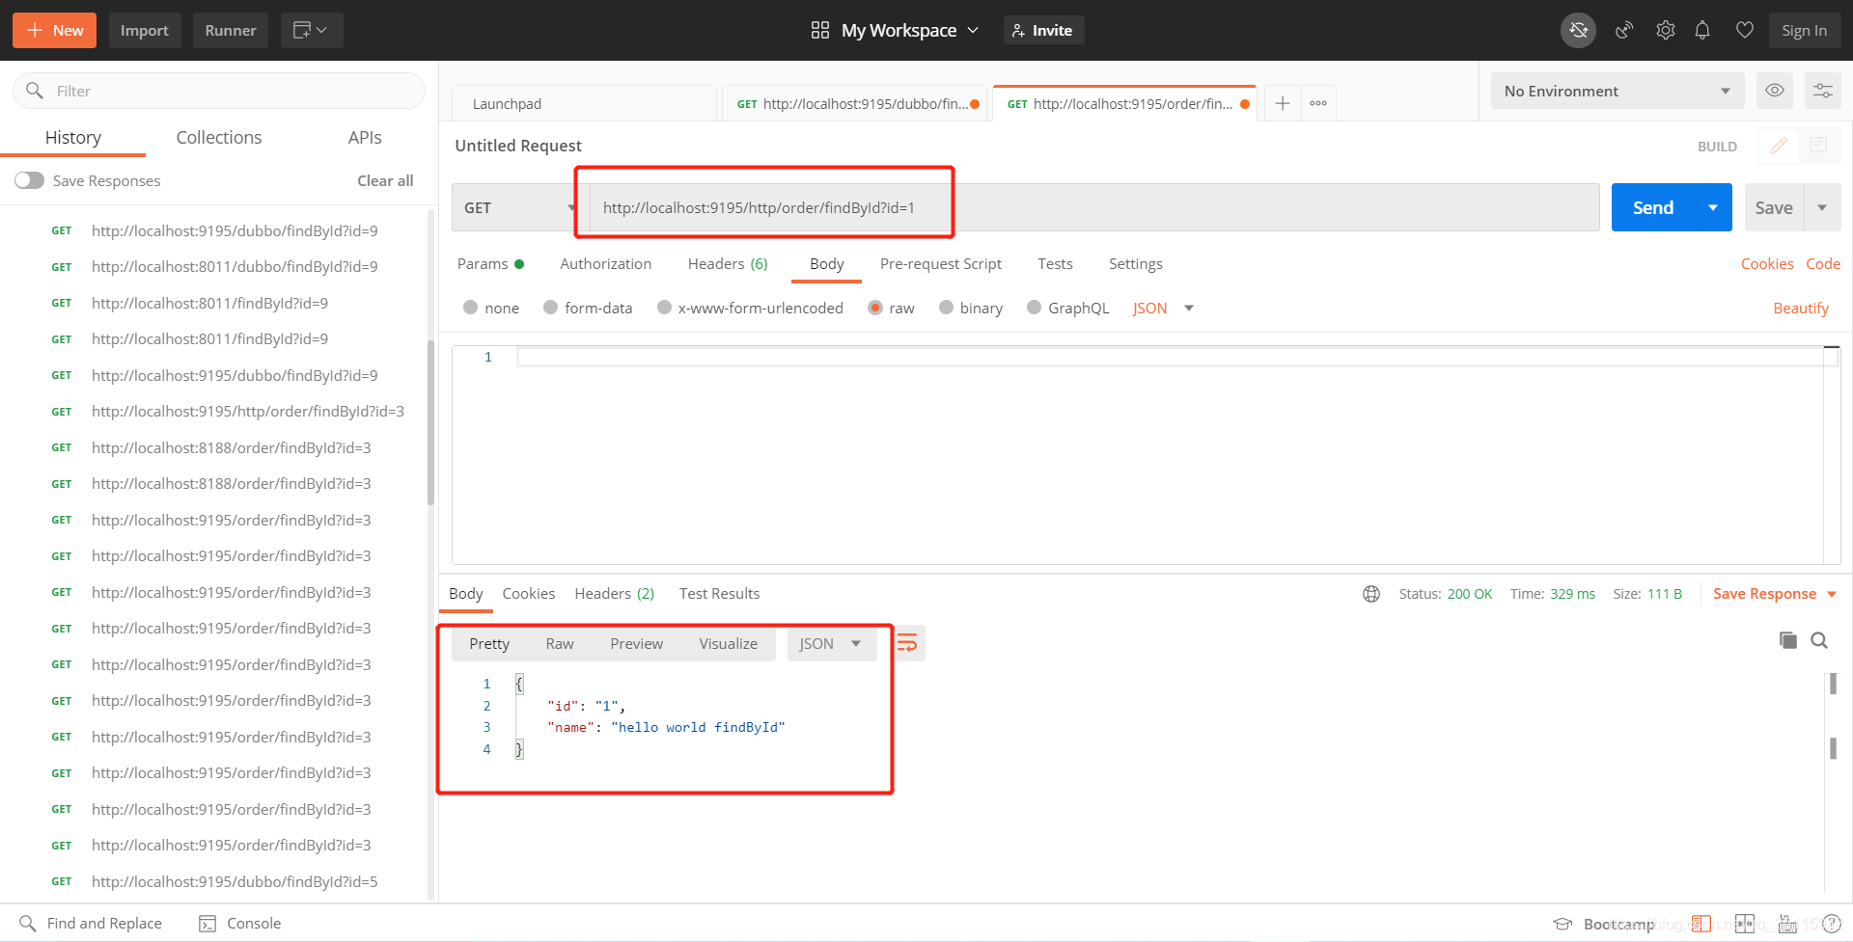Open the comments icon beside BUILD

pyautogui.click(x=1818, y=146)
